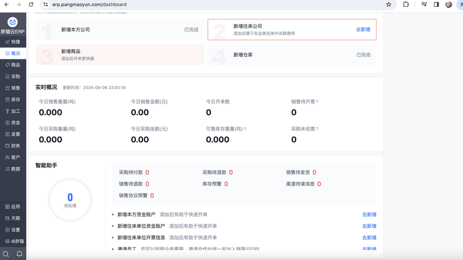Screen dimensions: 463x260
Task: Reload the page with refresh icon
Action: tap(31, 5)
